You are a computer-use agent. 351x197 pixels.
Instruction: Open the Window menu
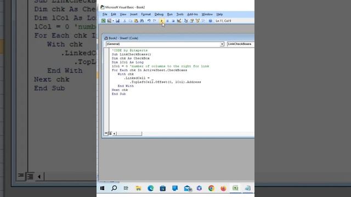207,14
